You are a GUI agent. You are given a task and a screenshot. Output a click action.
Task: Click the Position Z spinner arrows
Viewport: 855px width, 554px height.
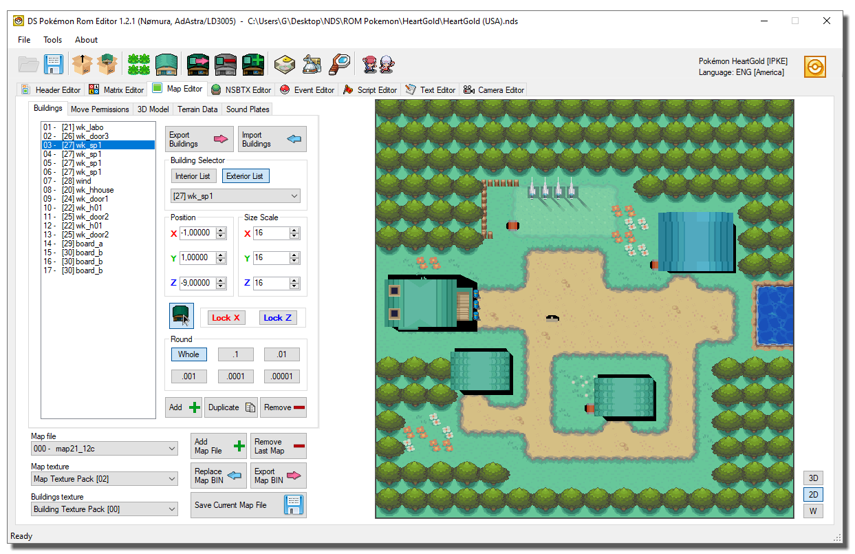tap(221, 283)
